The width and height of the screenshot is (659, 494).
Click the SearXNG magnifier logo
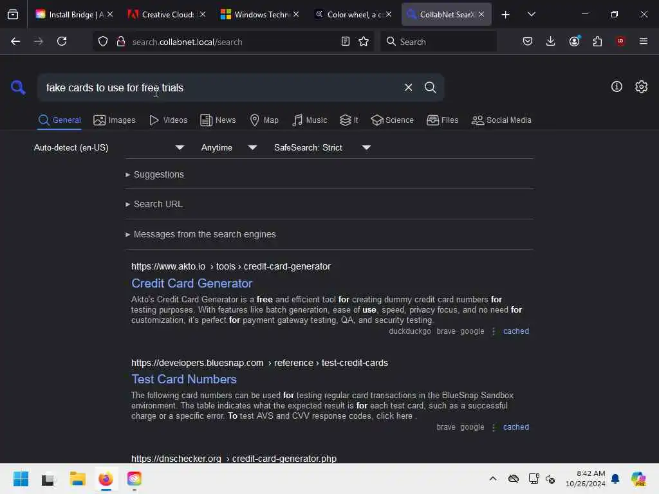coord(18,87)
